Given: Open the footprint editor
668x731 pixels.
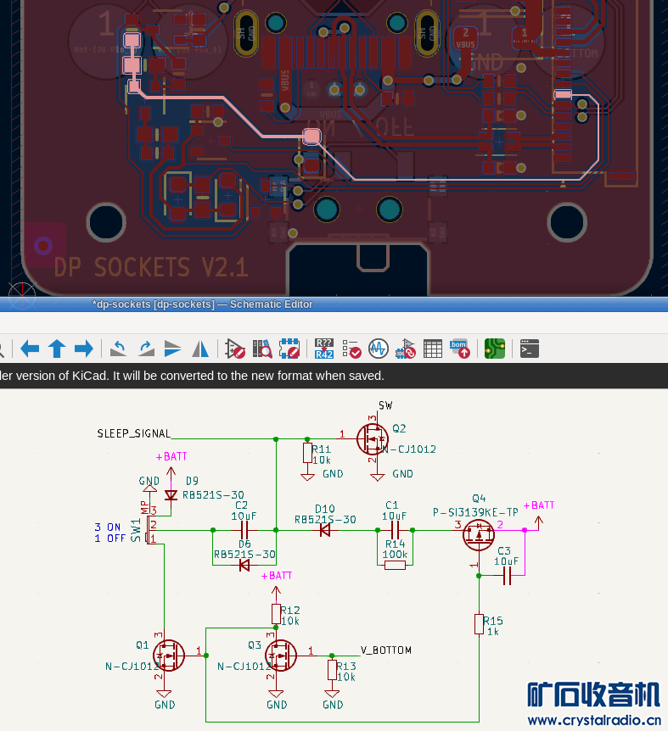Looking at the screenshot, I should click(x=289, y=349).
